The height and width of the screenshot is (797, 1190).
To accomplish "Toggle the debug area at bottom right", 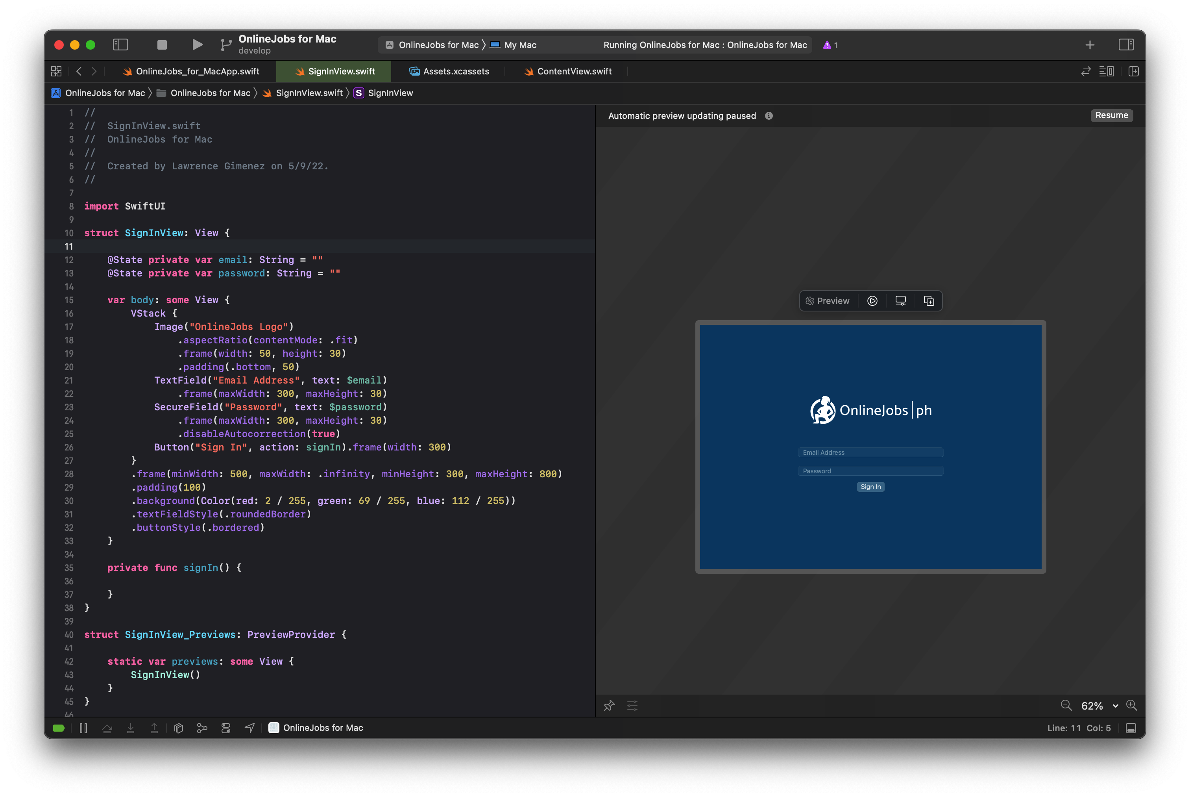I will [1131, 728].
